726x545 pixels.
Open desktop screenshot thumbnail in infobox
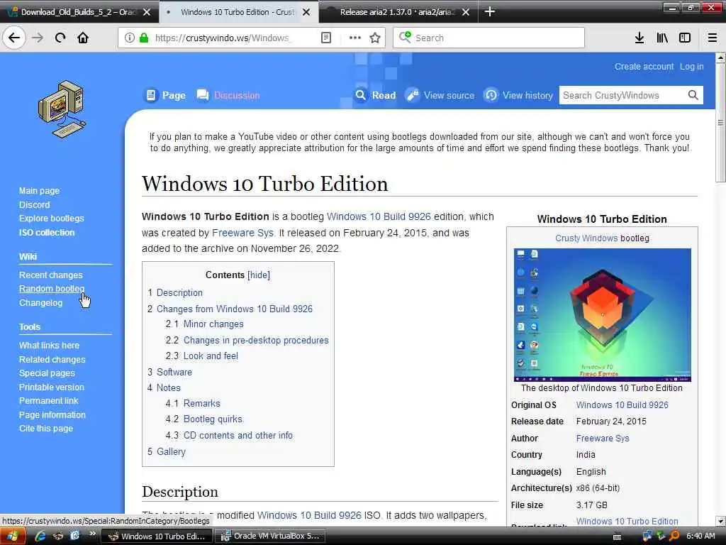(x=603, y=314)
